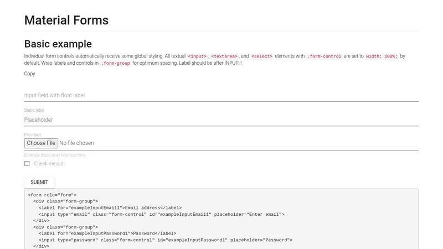Image resolution: width=443 pixels, height=249 pixels.
Task: Click the 'File input' field label
Action: point(32,134)
